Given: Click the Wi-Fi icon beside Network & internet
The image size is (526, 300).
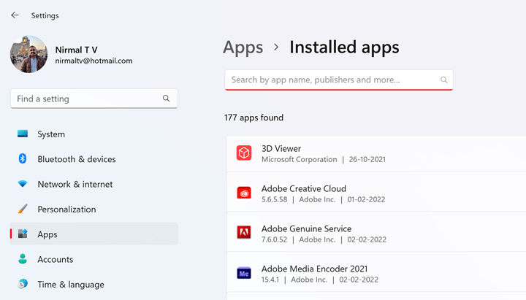Looking at the screenshot, I should coord(23,184).
